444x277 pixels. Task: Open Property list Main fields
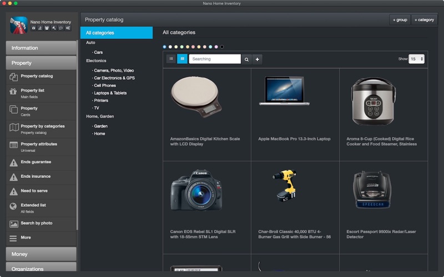coord(41,93)
